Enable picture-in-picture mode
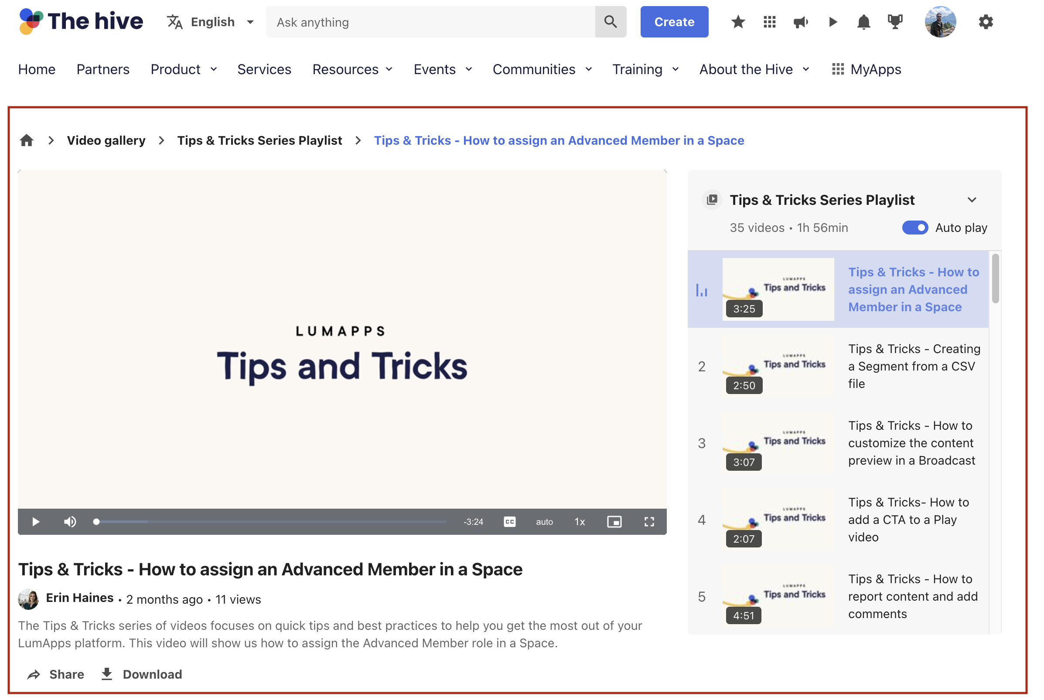The width and height of the screenshot is (1044, 700). pos(614,521)
